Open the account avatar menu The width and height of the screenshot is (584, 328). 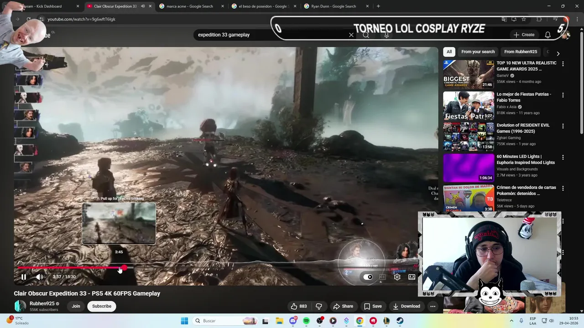click(565, 35)
